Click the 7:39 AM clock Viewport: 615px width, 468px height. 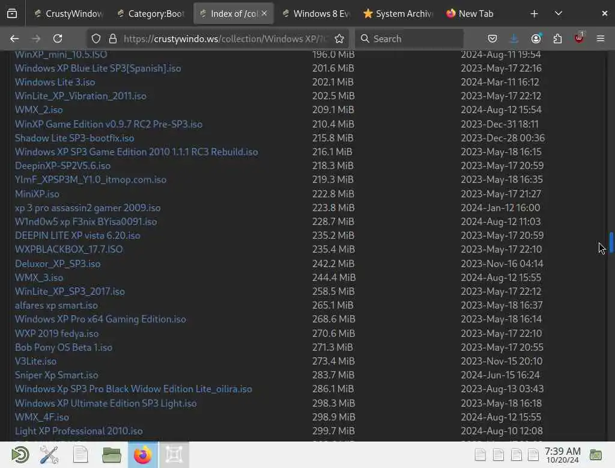coord(562,455)
